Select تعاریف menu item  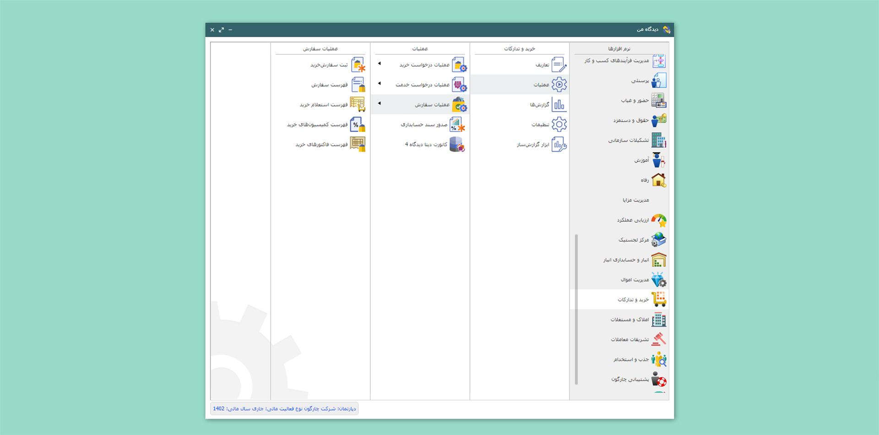(x=542, y=65)
